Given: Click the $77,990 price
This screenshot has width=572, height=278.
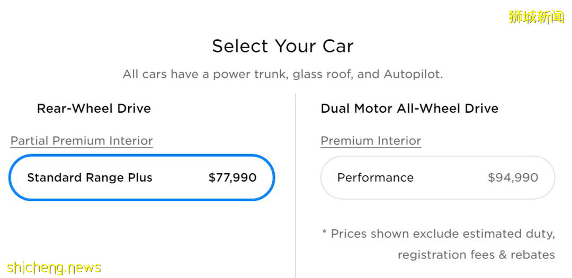Looking at the screenshot, I should coord(233,178).
